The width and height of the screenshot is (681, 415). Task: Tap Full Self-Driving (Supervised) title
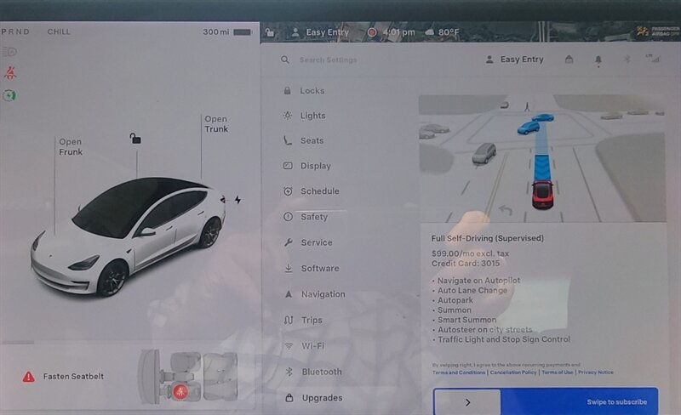click(x=487, y=238)
